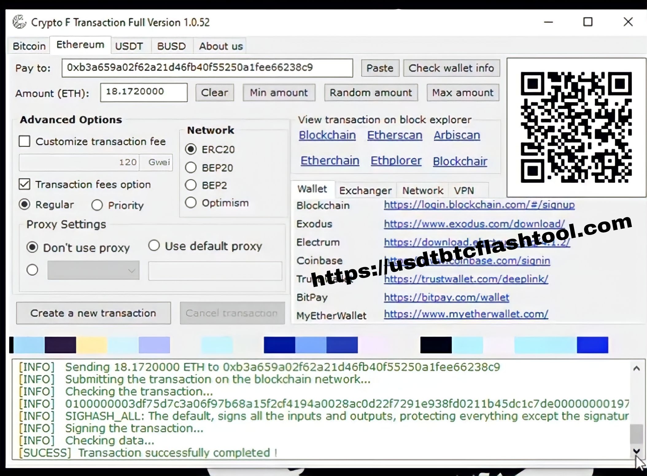The width and height of the screenshot is (647, 476).
Task: Open Etherchain transaction explorer
Action: tap(330, 161)
